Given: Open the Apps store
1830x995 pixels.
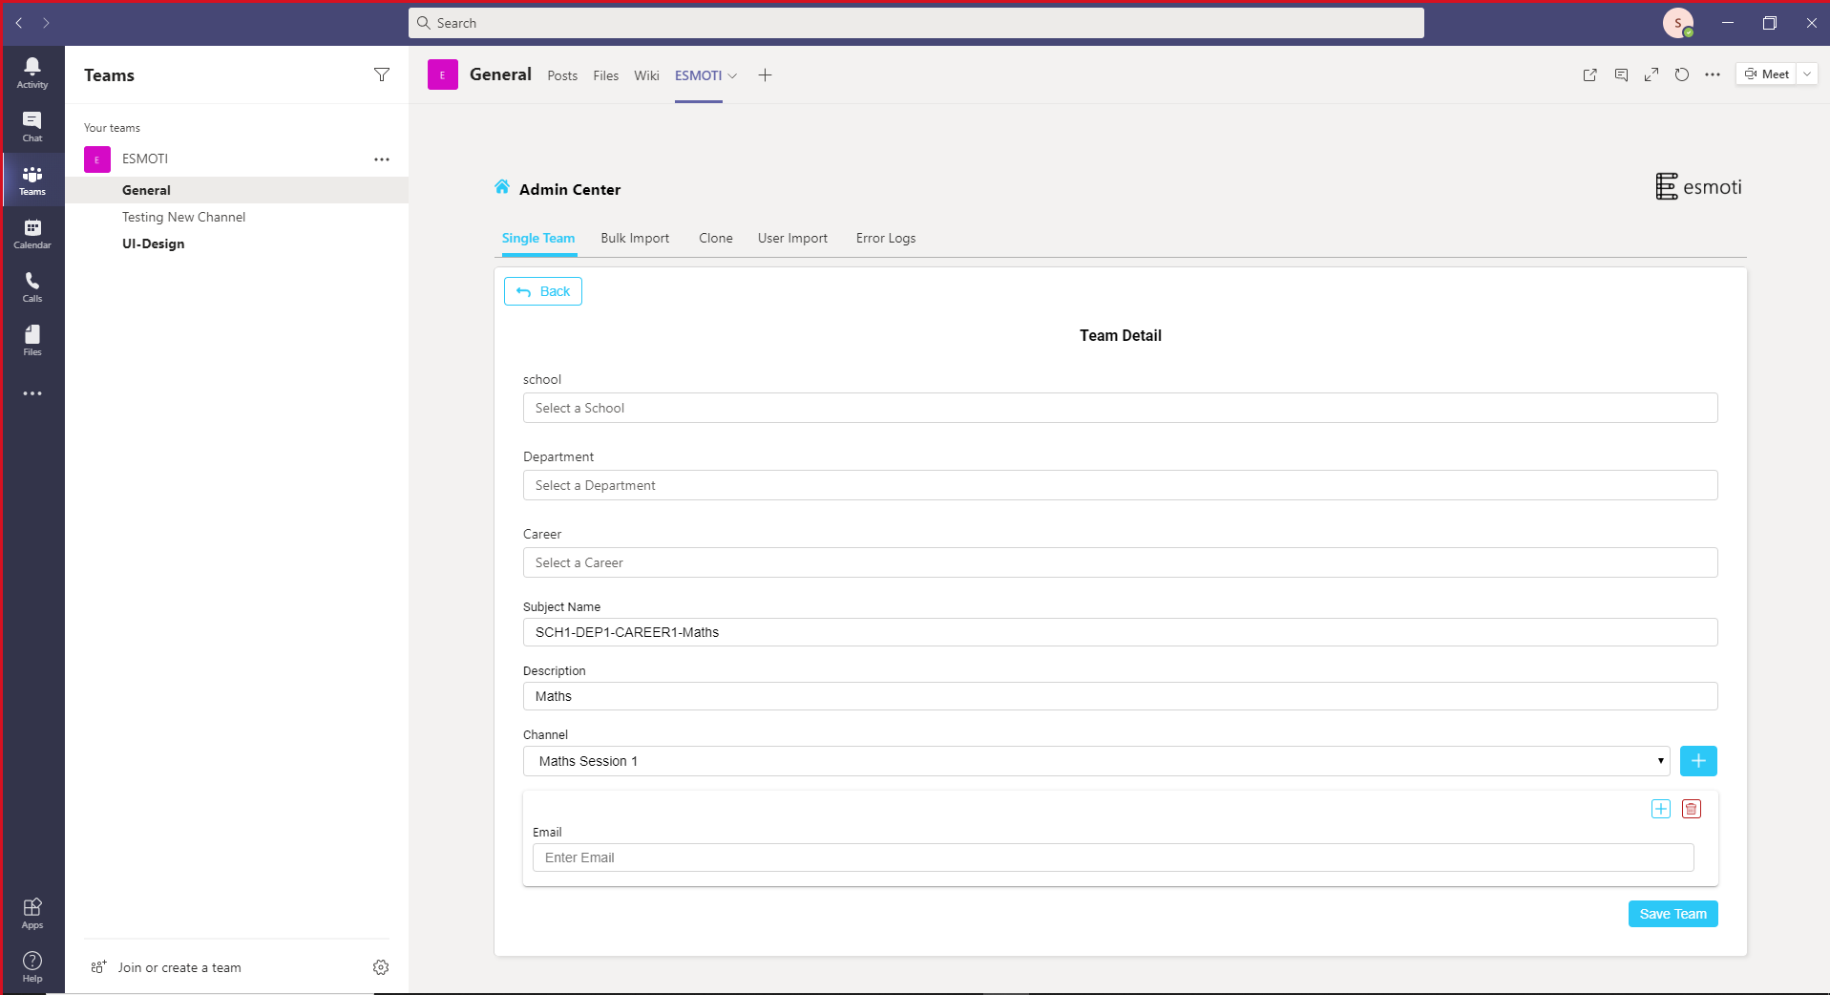Looking at the screenshot, I should (32, 913).
